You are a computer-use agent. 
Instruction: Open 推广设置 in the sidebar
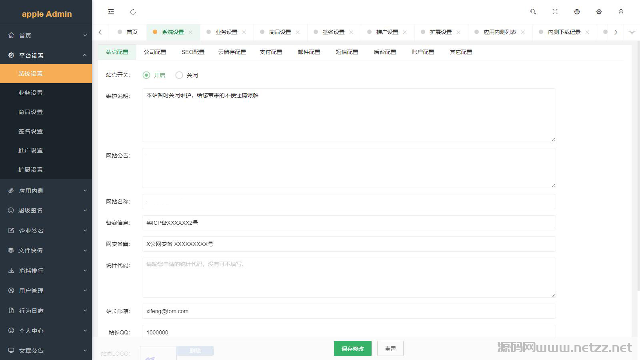pyautogui.click(x=46, y=150)
